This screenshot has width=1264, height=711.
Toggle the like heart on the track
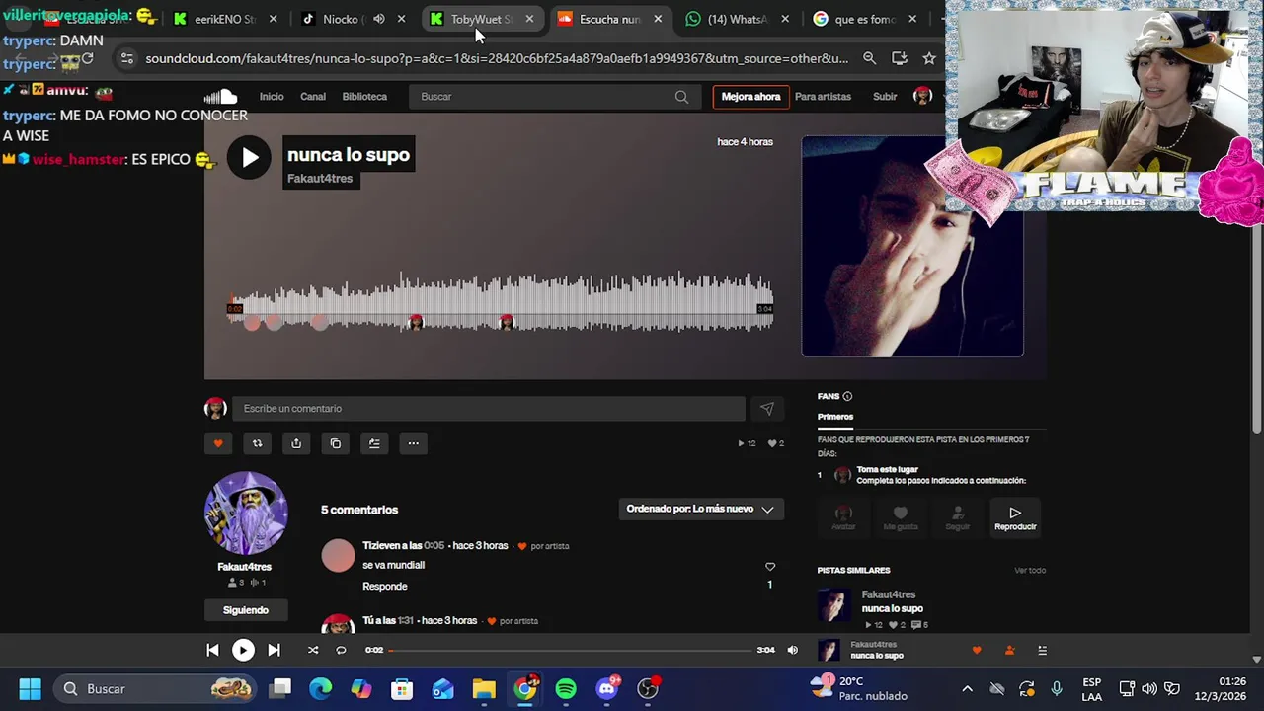(x=218, y=443)
